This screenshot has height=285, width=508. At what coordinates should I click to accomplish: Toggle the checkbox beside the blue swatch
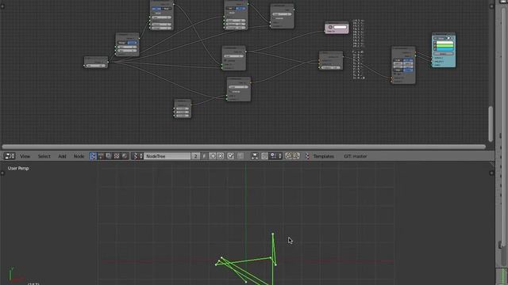click(435, 49)
